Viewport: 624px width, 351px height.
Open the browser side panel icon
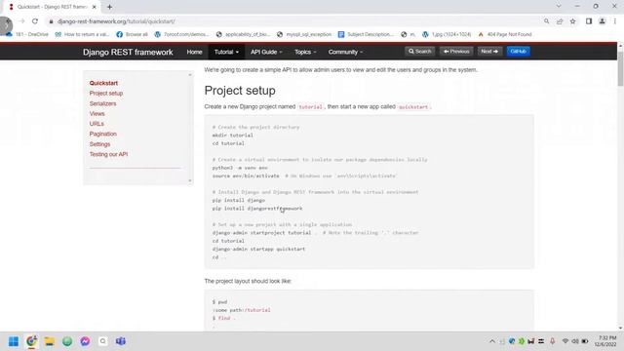(x=589, y=21)
